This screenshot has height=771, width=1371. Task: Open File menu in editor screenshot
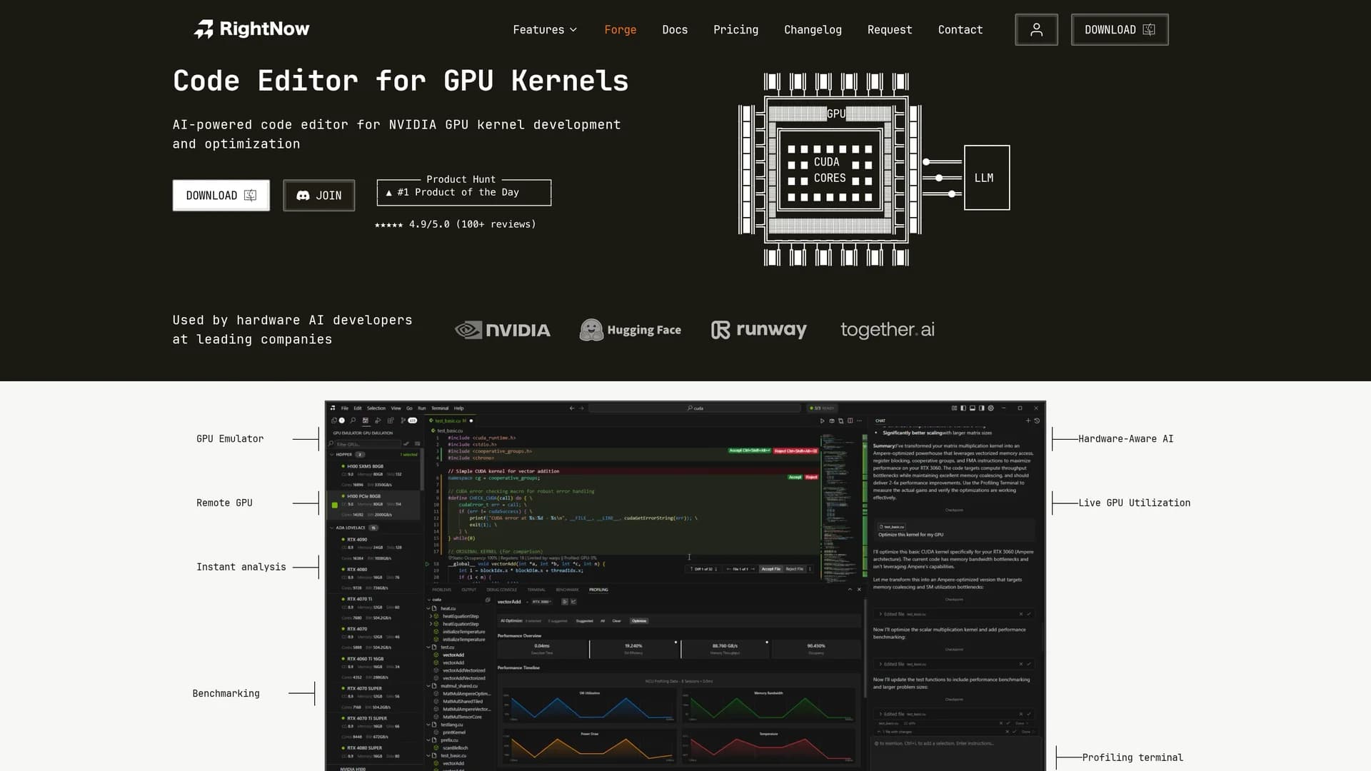pos(345,408)
